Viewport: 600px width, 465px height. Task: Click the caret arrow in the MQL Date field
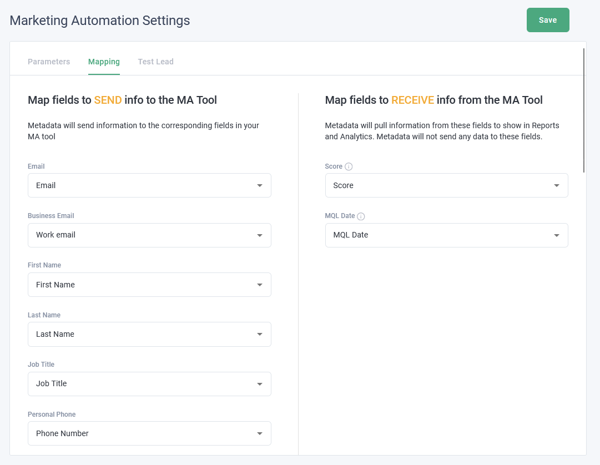click(x=556, y=235)
